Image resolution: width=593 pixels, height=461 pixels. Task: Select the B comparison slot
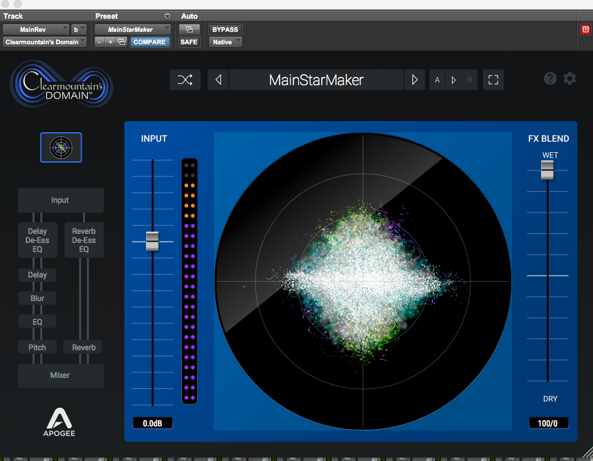coord(469,80)
